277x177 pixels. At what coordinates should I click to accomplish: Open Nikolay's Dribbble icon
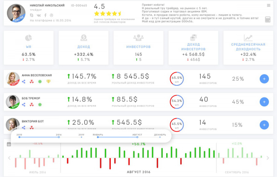pos(52,15)
